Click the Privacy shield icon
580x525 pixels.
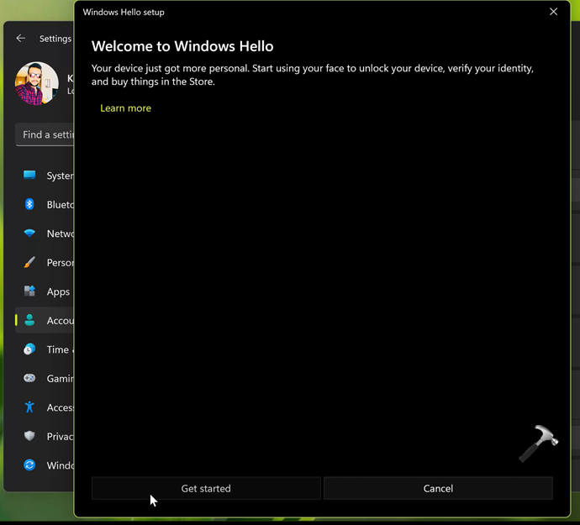[29, 436]
